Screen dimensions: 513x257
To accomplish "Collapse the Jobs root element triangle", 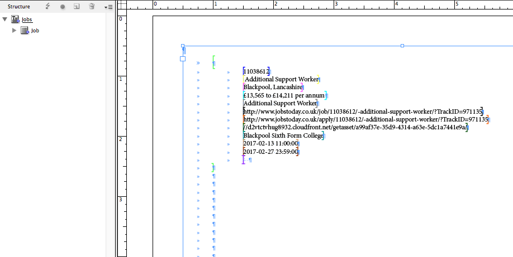I will click(5, 20).
